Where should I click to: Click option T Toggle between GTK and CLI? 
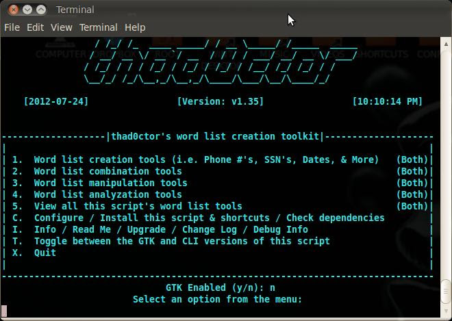(171, 241)
